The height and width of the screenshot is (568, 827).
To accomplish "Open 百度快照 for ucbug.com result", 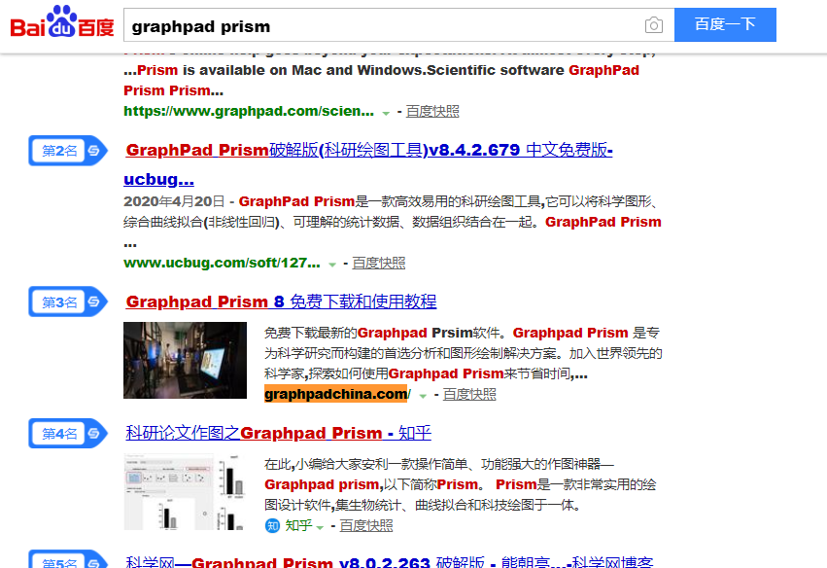I will (x=379, y=263).
